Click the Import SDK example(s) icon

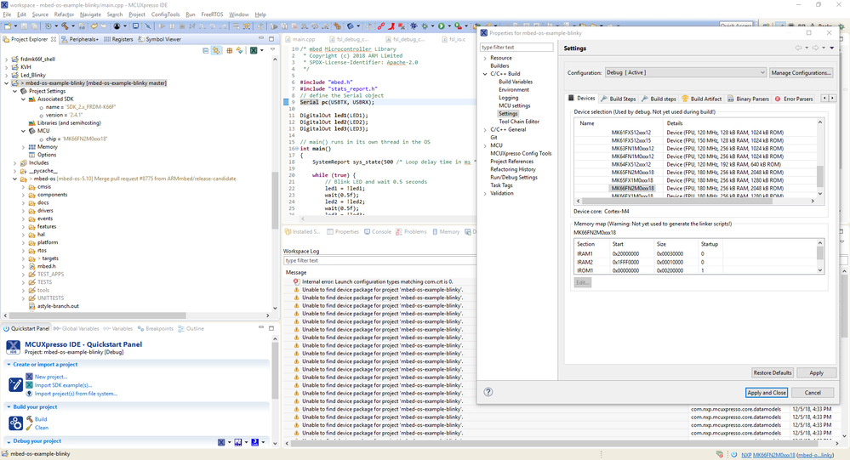29,385
